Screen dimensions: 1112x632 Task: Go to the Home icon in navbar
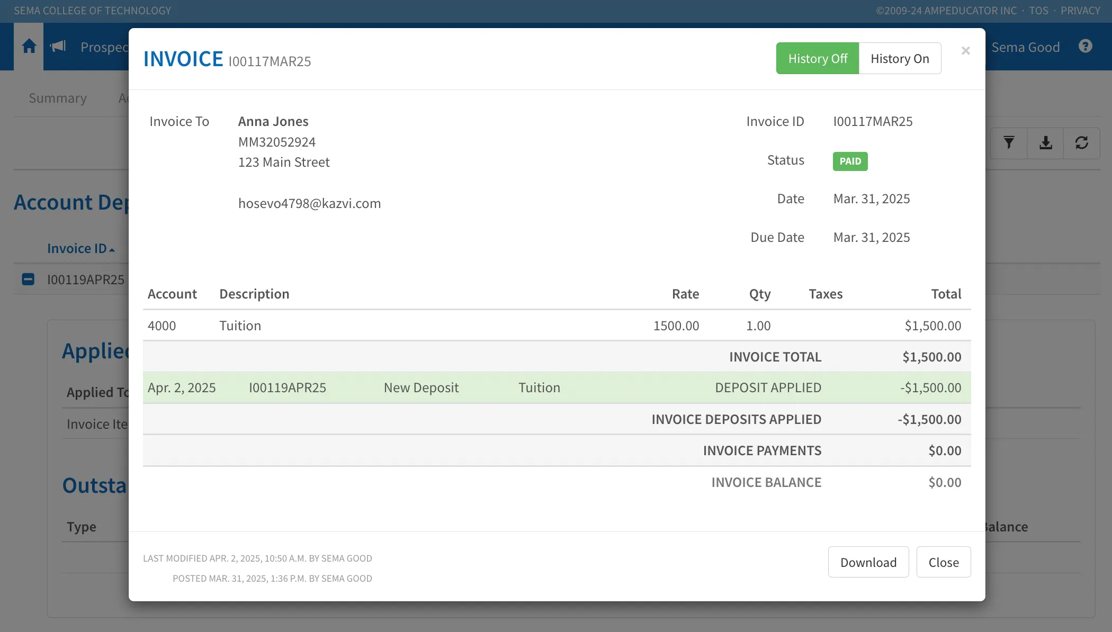click(x=29, y=47)
